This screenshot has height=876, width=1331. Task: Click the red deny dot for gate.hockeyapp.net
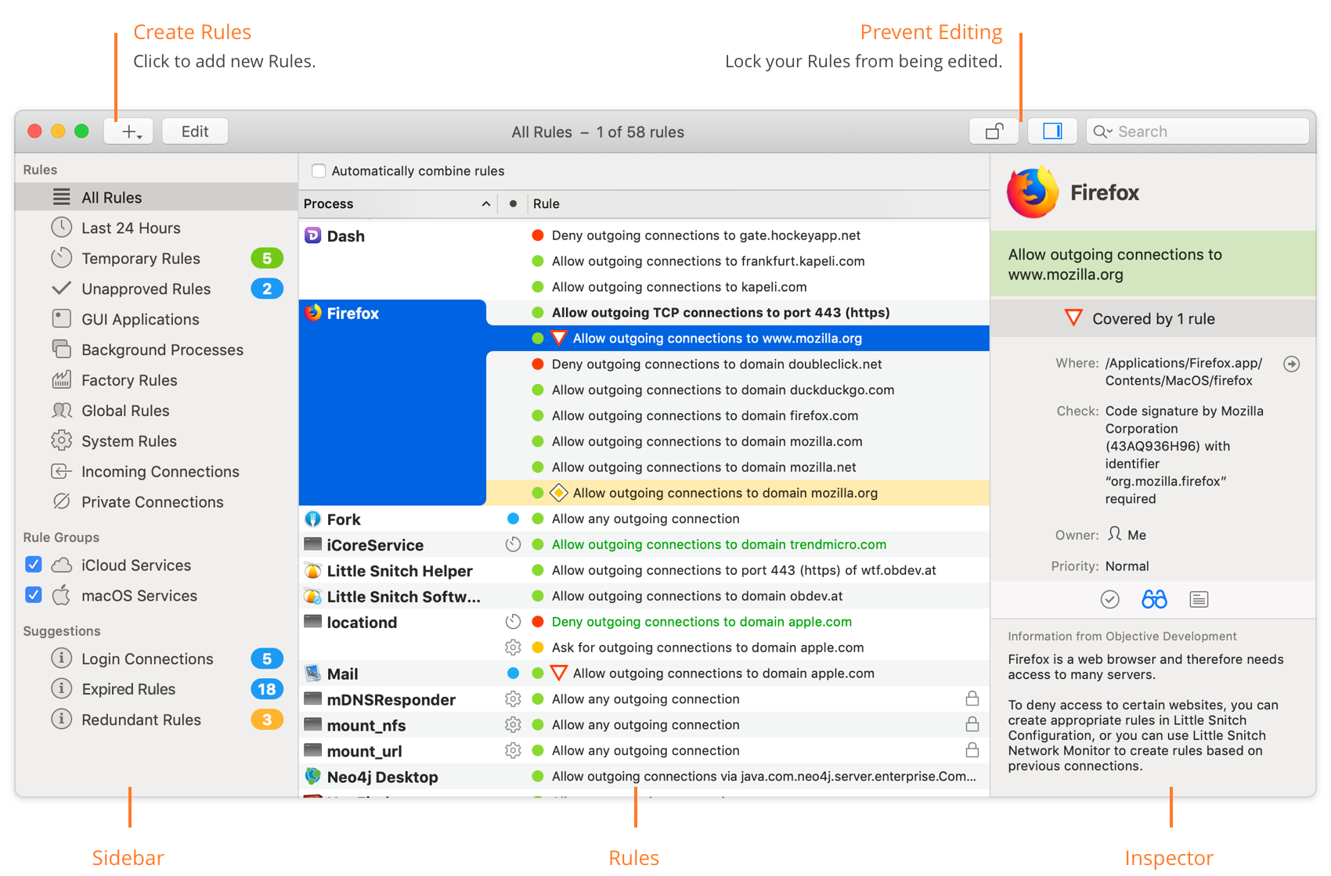click(538, 235)
